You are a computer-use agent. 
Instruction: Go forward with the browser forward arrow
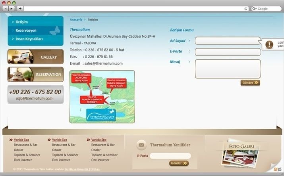coord(12,8)
